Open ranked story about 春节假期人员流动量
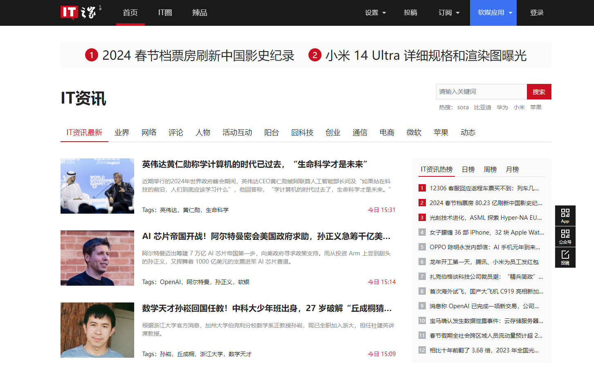 [486, 336]
